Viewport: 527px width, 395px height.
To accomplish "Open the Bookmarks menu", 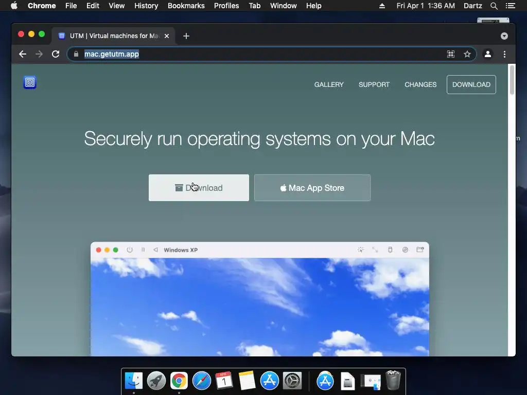I will point(186,6).
